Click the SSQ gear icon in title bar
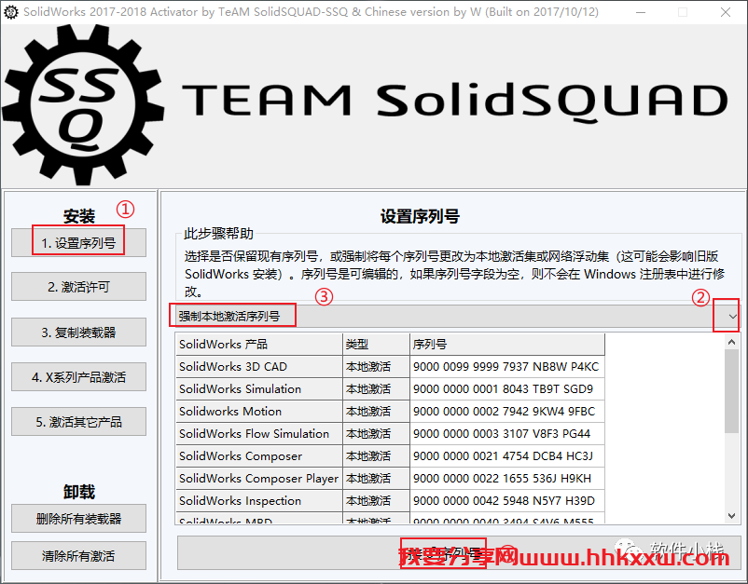This screenshot has width=748, height=584. 10,12
